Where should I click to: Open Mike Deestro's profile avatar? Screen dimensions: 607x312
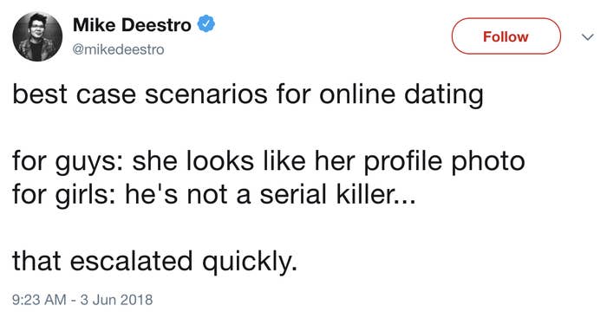click(37, 36)
